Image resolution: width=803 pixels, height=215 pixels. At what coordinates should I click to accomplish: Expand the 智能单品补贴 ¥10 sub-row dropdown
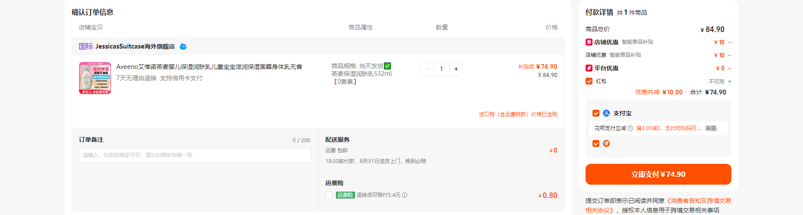coord(730,55)
